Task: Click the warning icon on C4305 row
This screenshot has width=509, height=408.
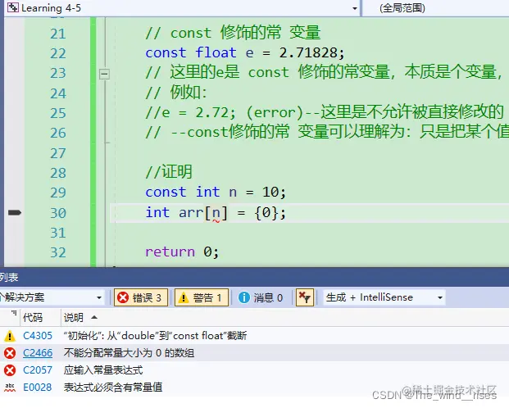Action: click(10, 336)
